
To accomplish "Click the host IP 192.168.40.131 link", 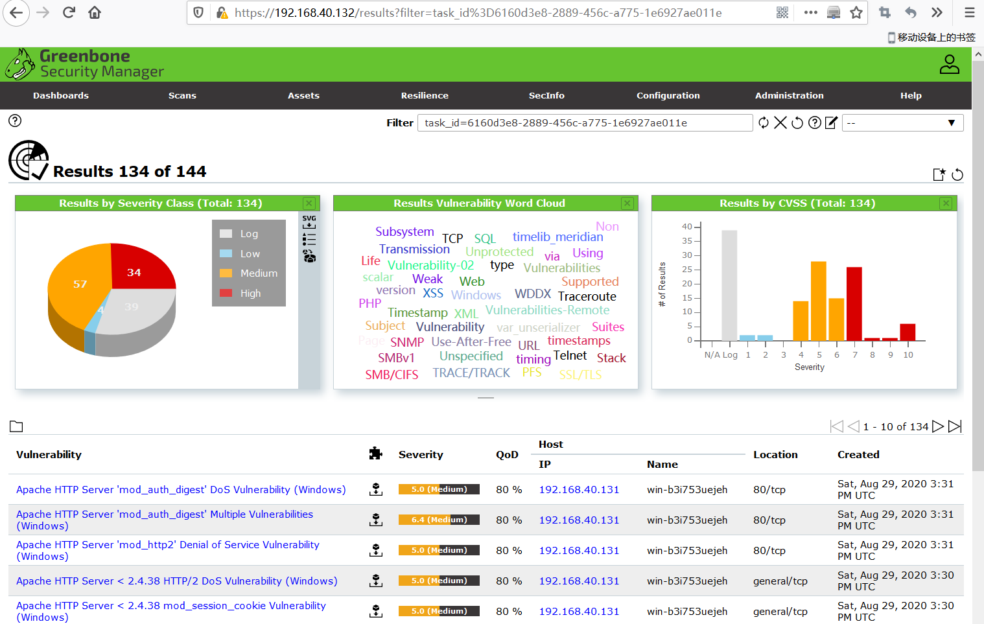I will (579, 489).
